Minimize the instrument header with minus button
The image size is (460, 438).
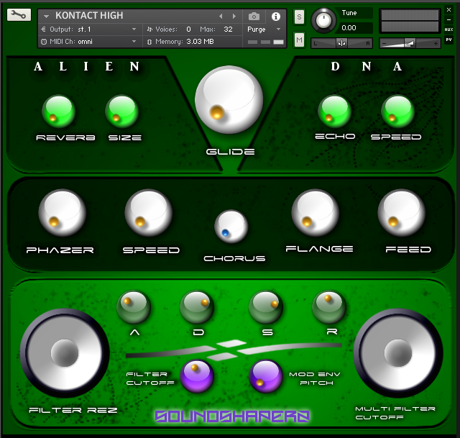click(x=448, y=19)
